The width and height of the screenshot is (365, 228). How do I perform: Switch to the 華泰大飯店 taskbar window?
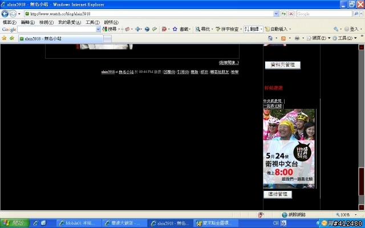click(x=124, y=223)
